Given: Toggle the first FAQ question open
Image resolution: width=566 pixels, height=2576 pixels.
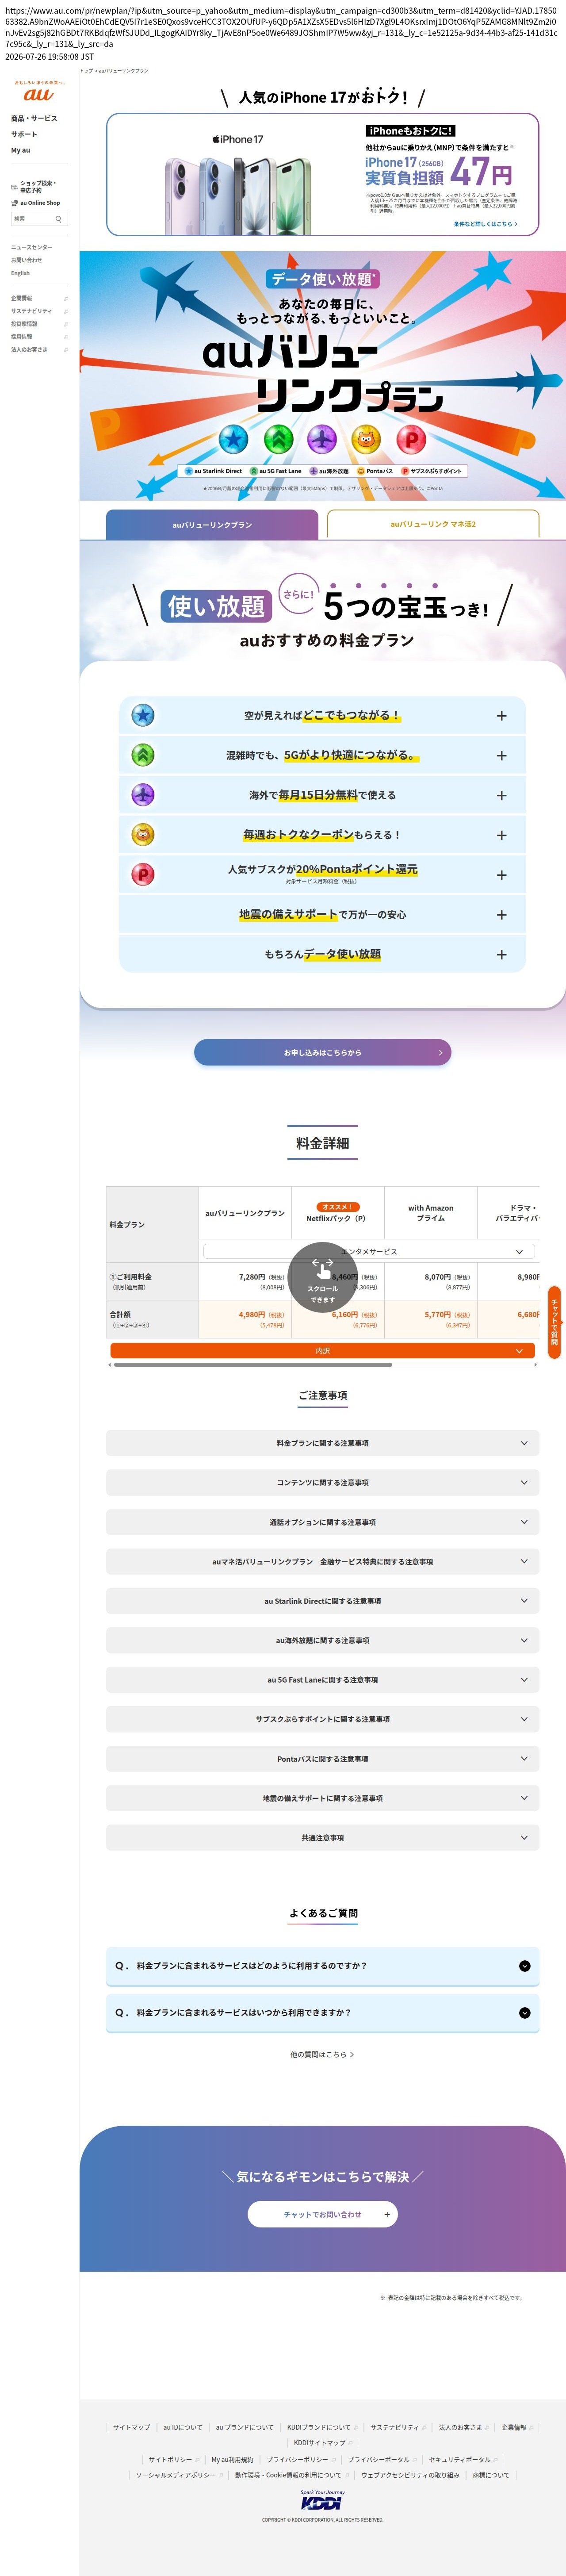Looking at the screenshot, I should [x=322, y=1965].
